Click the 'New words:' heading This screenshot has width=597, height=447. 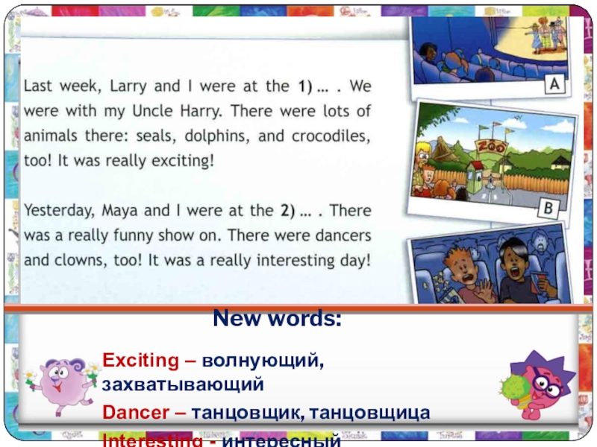click(277, 318)
